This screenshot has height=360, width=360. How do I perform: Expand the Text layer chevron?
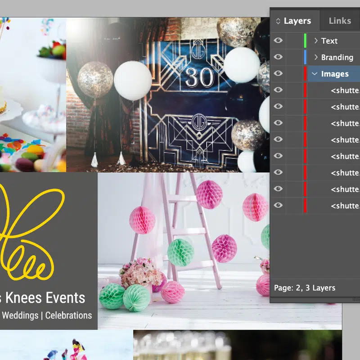point(316,41)
